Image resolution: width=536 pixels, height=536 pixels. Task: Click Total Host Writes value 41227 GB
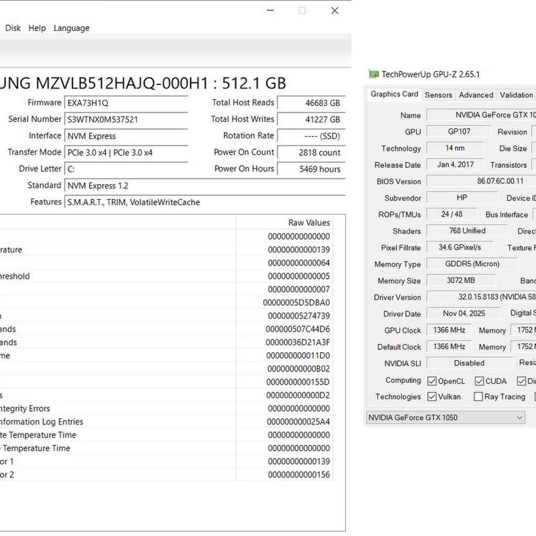click(311, 119)
